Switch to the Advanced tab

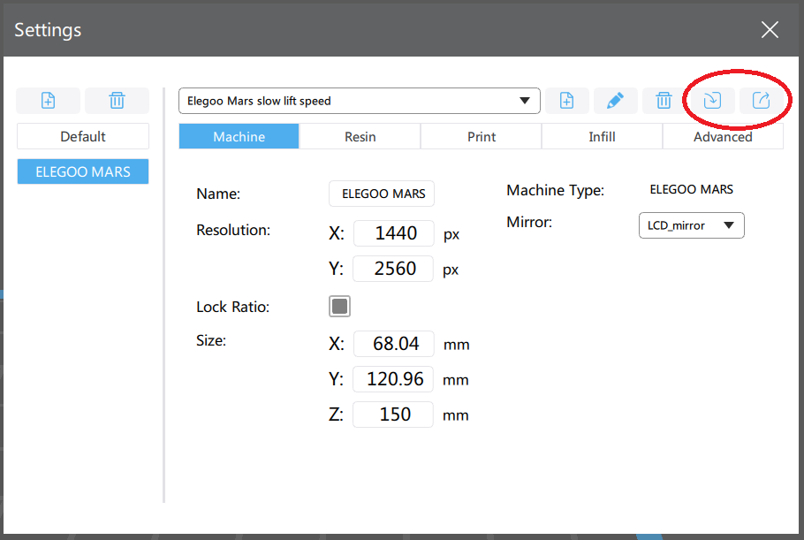[723, 136]
